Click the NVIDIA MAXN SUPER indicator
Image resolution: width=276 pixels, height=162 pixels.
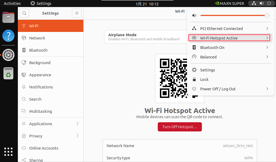click(x=229, y=4)
